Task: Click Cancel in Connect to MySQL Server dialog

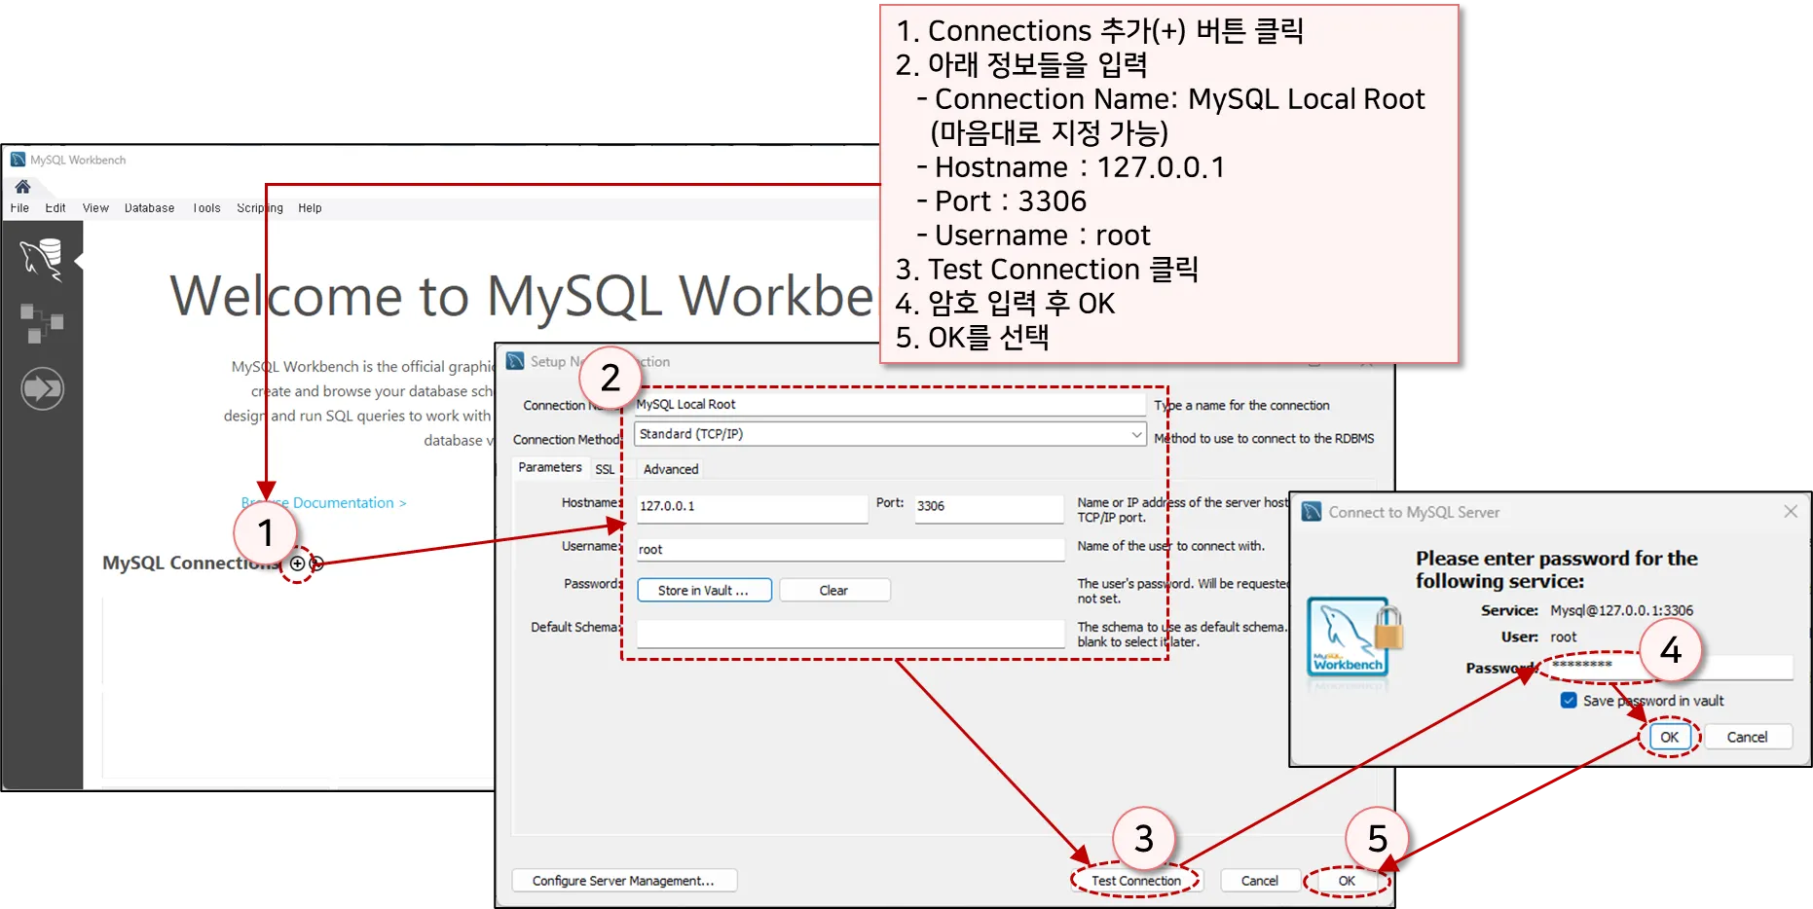Action: tap(1747, 737)
